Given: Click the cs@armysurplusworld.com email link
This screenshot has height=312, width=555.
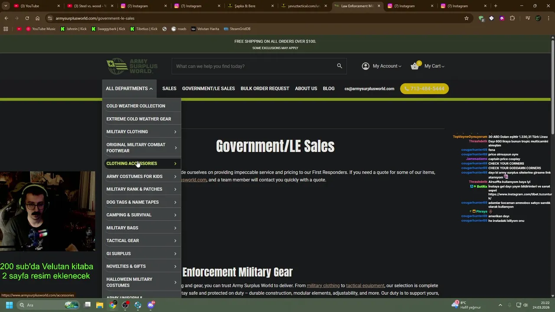Looking at the screenshot, I should [x=369, y=88].
